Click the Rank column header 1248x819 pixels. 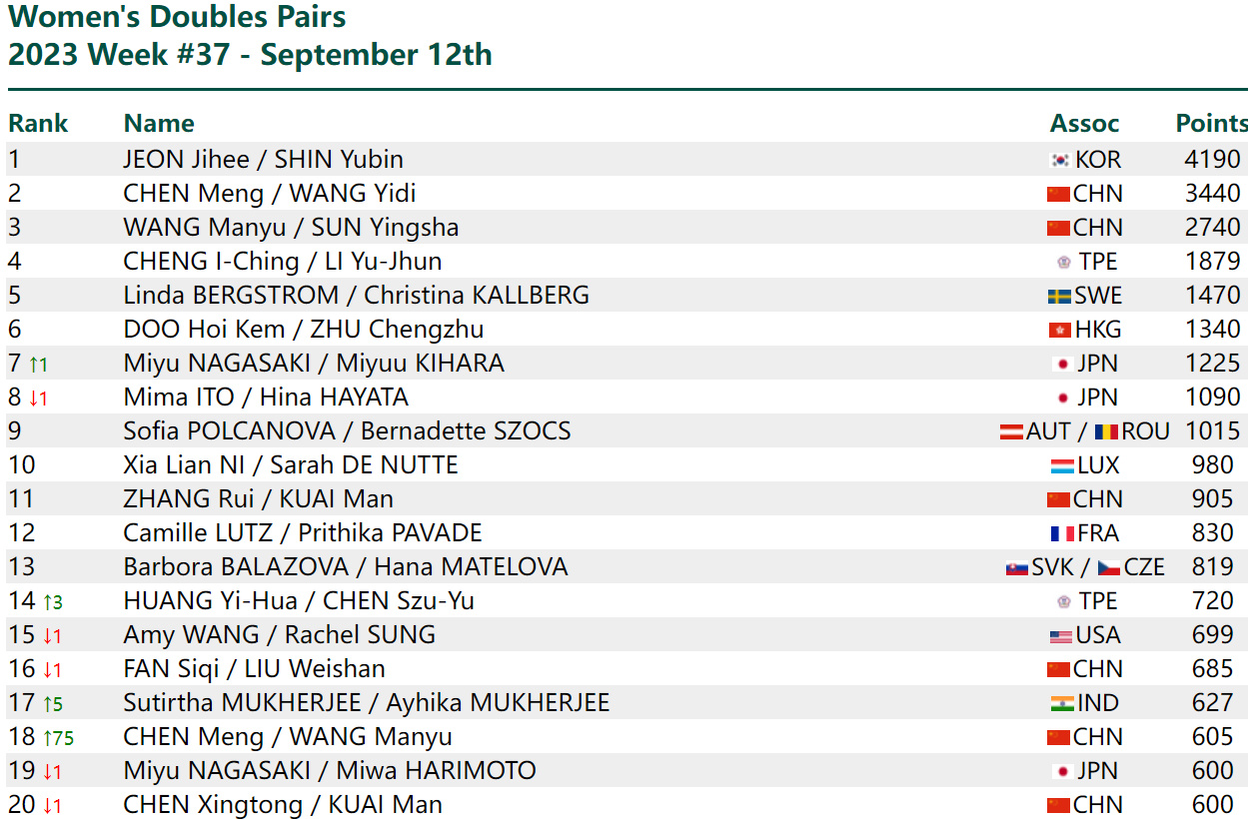[x=38, y=124]
